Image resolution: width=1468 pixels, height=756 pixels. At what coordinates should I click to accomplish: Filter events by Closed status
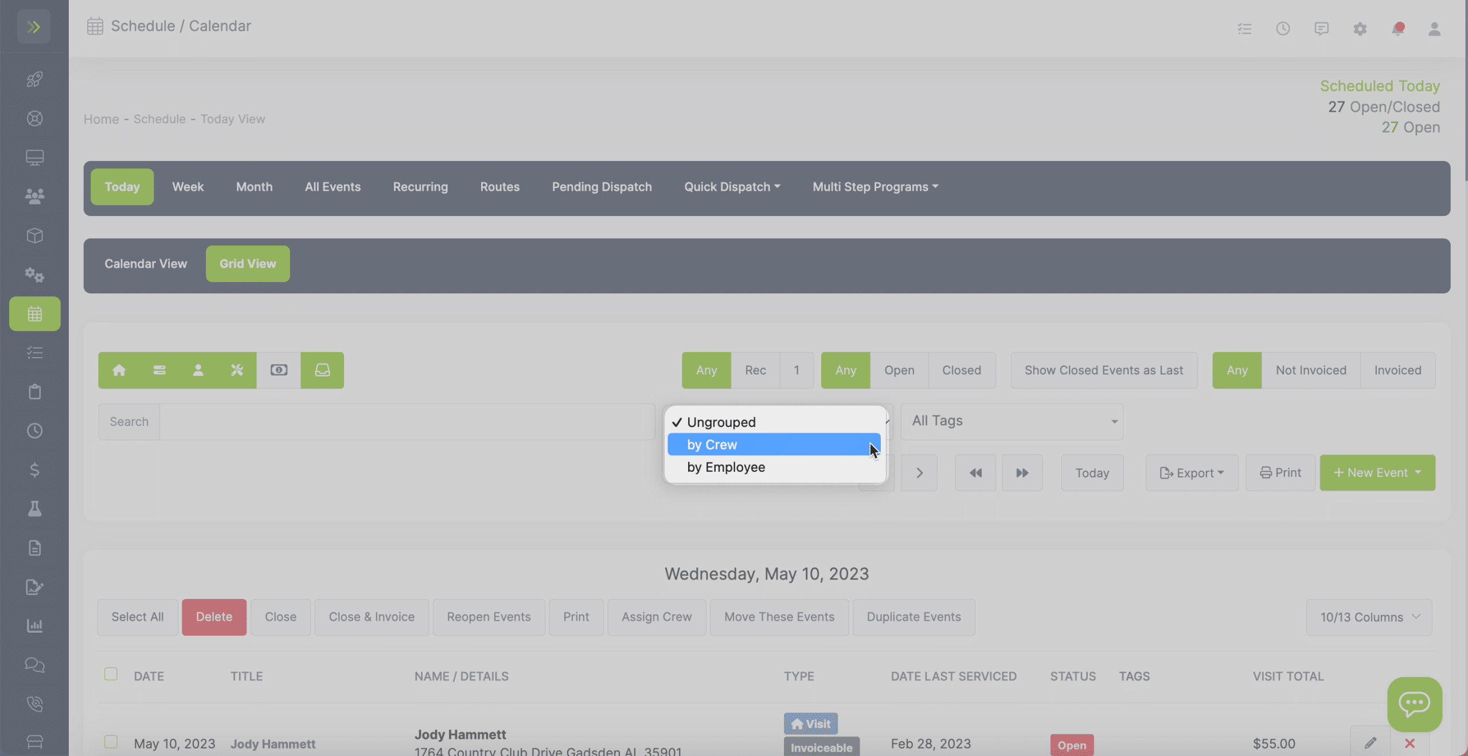point(962,370)
